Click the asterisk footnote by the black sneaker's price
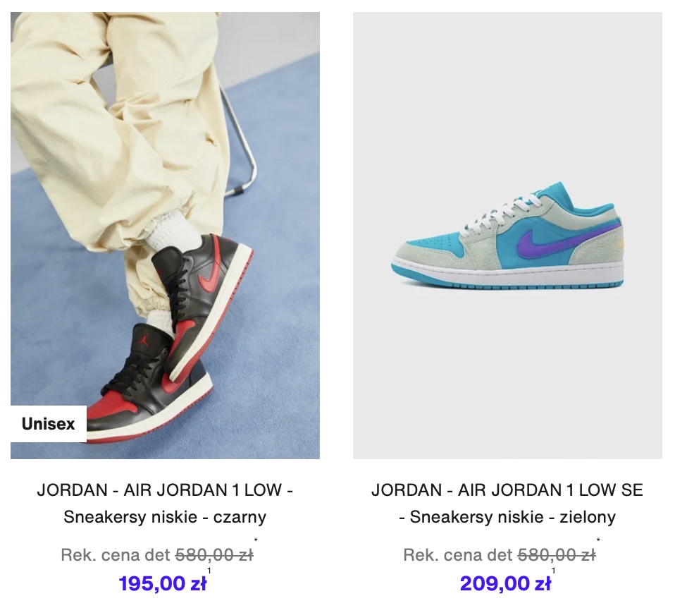Viewport: 675px width, 608px height. point(256,540)
